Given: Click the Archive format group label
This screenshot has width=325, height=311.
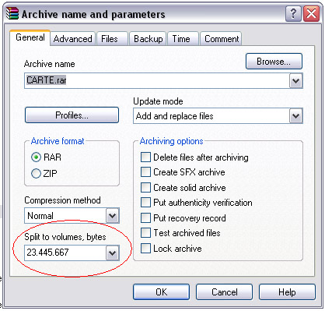Looking at the screenshot, I should coord(58,141).
